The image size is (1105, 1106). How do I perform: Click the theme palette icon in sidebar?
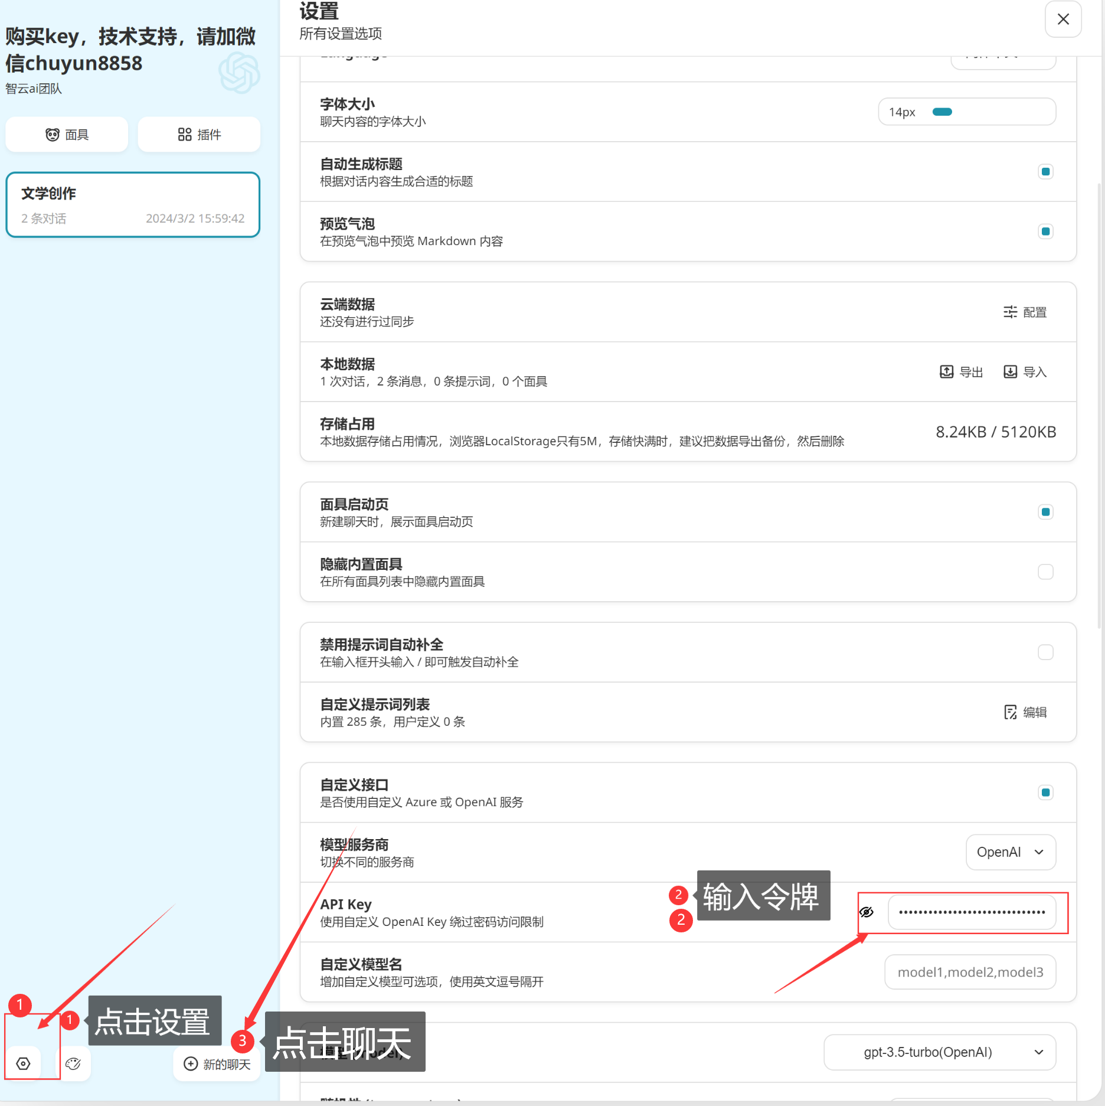coord(73,1063)
